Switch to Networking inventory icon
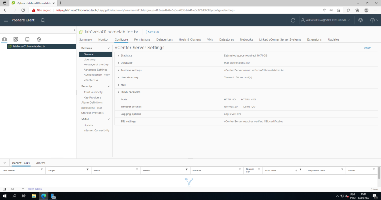This screenshot has width=381, height=200. [39, 39]
